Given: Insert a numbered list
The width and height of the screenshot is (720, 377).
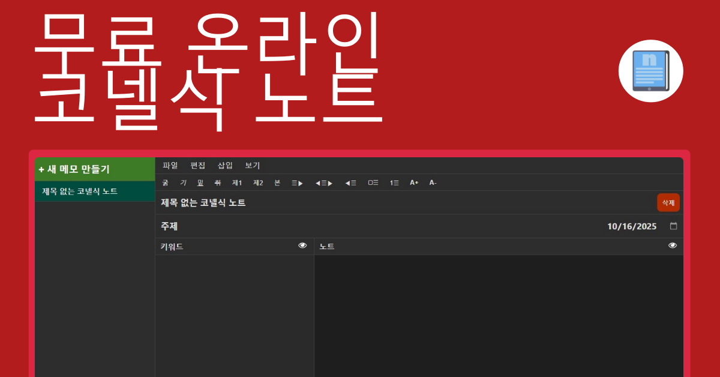Looking at the screenshot, I should [x=394, y=182].
